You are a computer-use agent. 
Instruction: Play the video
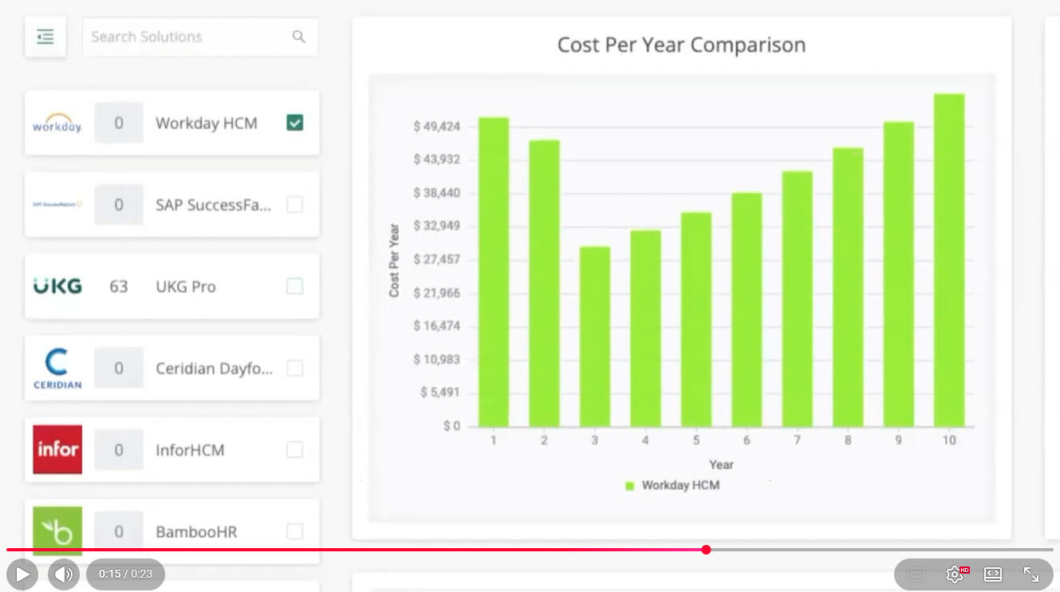click(22, 574)
